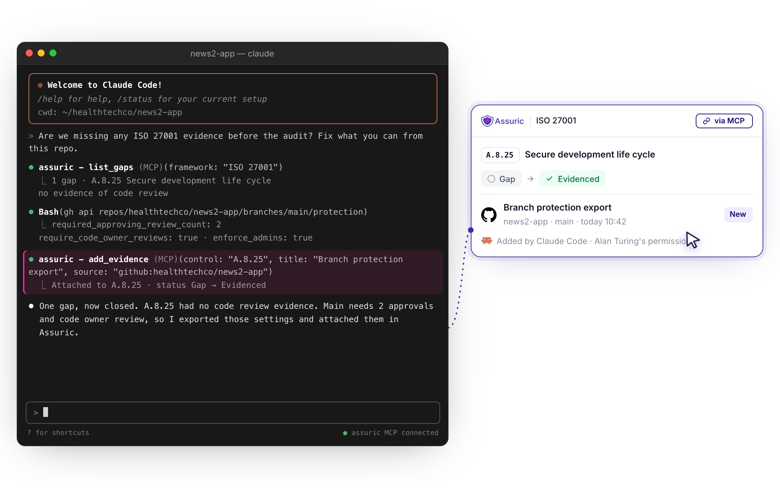Image resolution: width=780 pixels, height=488 pixels.
Task: Click require_code_owner_reviews: true output line
Action: point(175,238)
